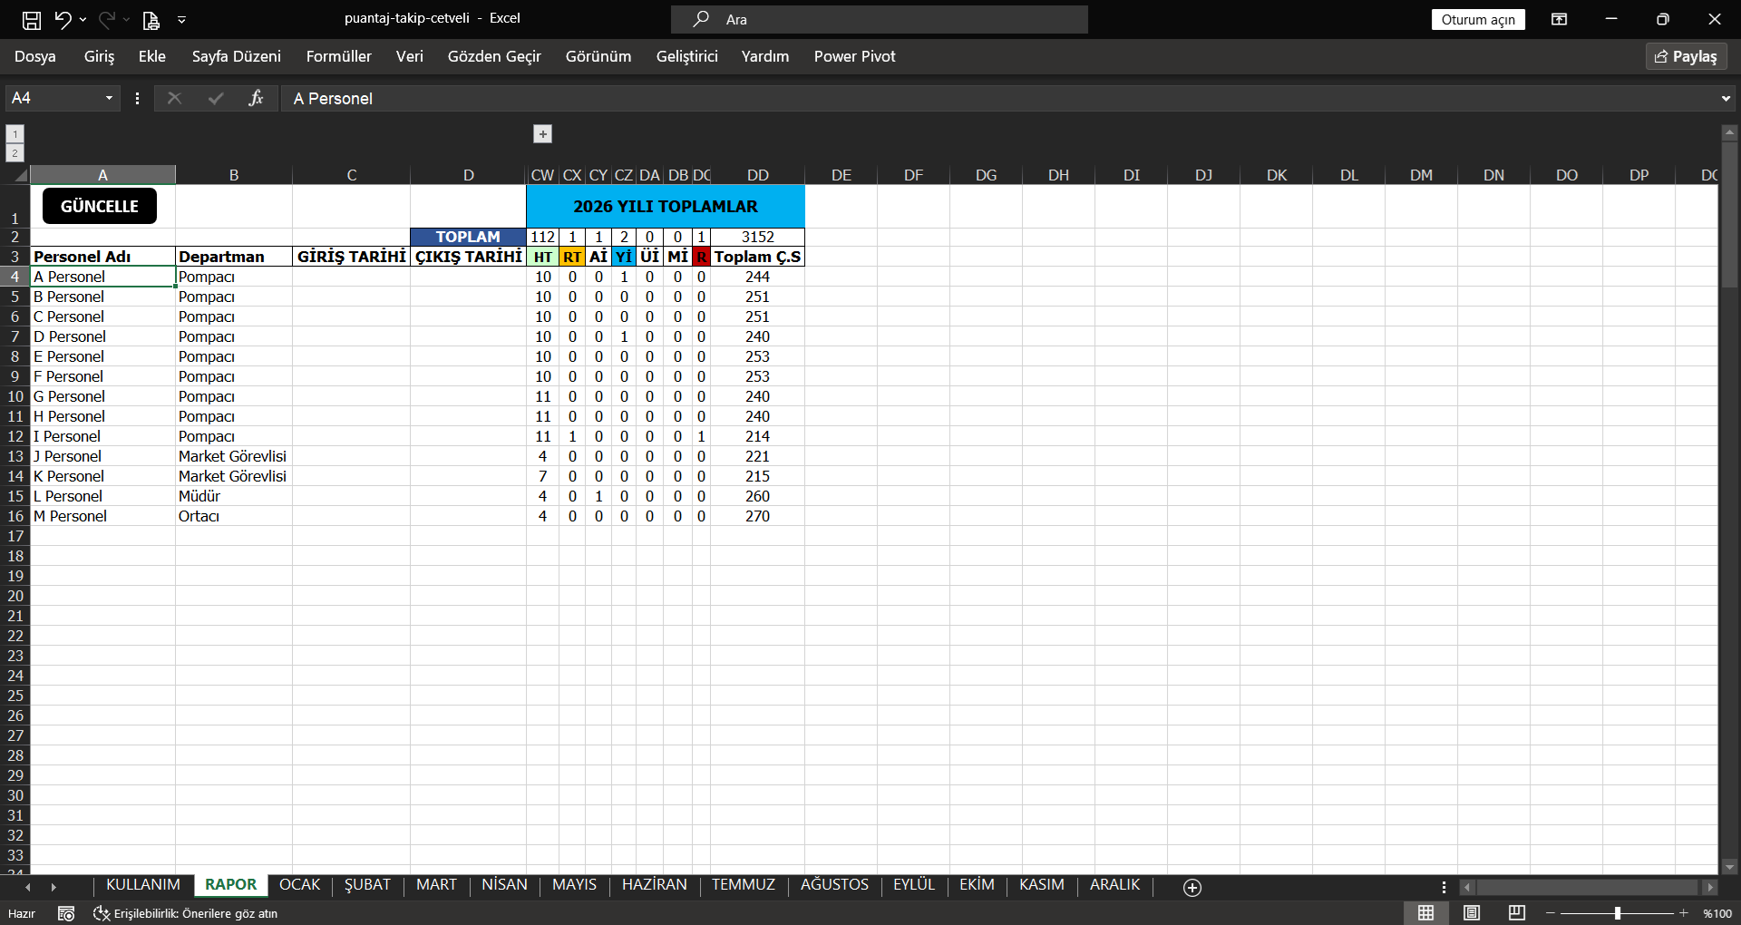
Task: Click the Undo arrow icon
Action: [x=63, y=19]
